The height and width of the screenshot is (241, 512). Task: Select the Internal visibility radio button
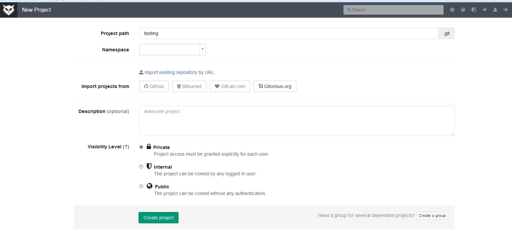tap(141, 167)
